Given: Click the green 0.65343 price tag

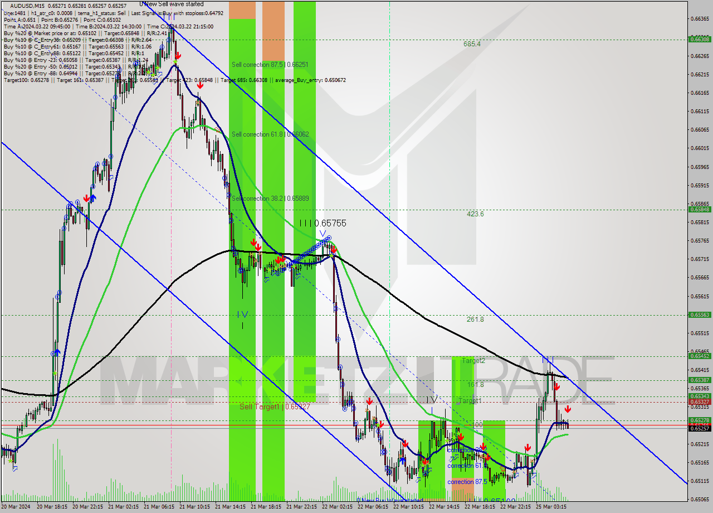Looking at the screenshot, I should tap(700, 396).
